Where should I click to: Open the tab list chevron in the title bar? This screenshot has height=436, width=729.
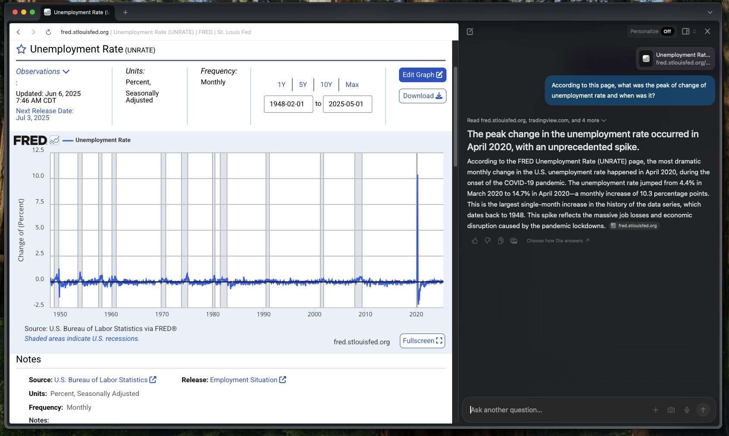coord(710,12)
